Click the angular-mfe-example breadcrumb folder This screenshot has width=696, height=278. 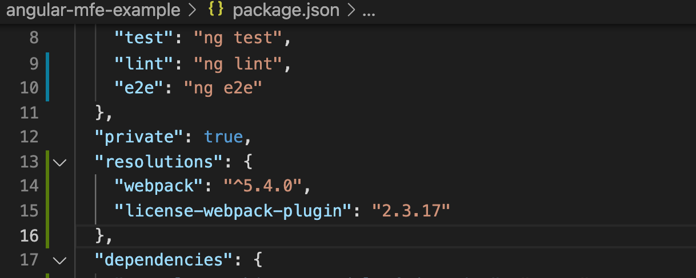(x=92, y=10)
